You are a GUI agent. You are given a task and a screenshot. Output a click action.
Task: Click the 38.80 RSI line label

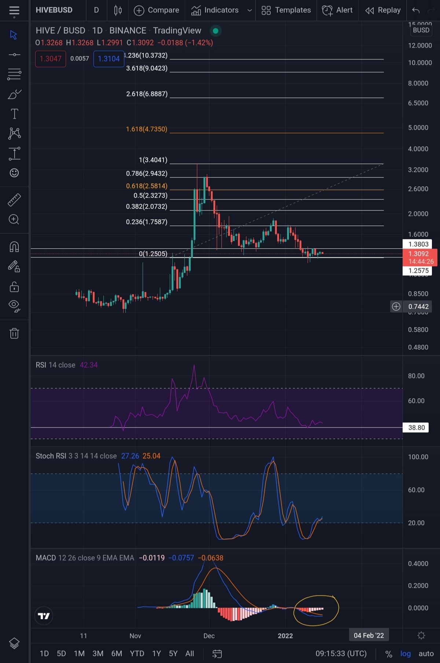point(416,428)
